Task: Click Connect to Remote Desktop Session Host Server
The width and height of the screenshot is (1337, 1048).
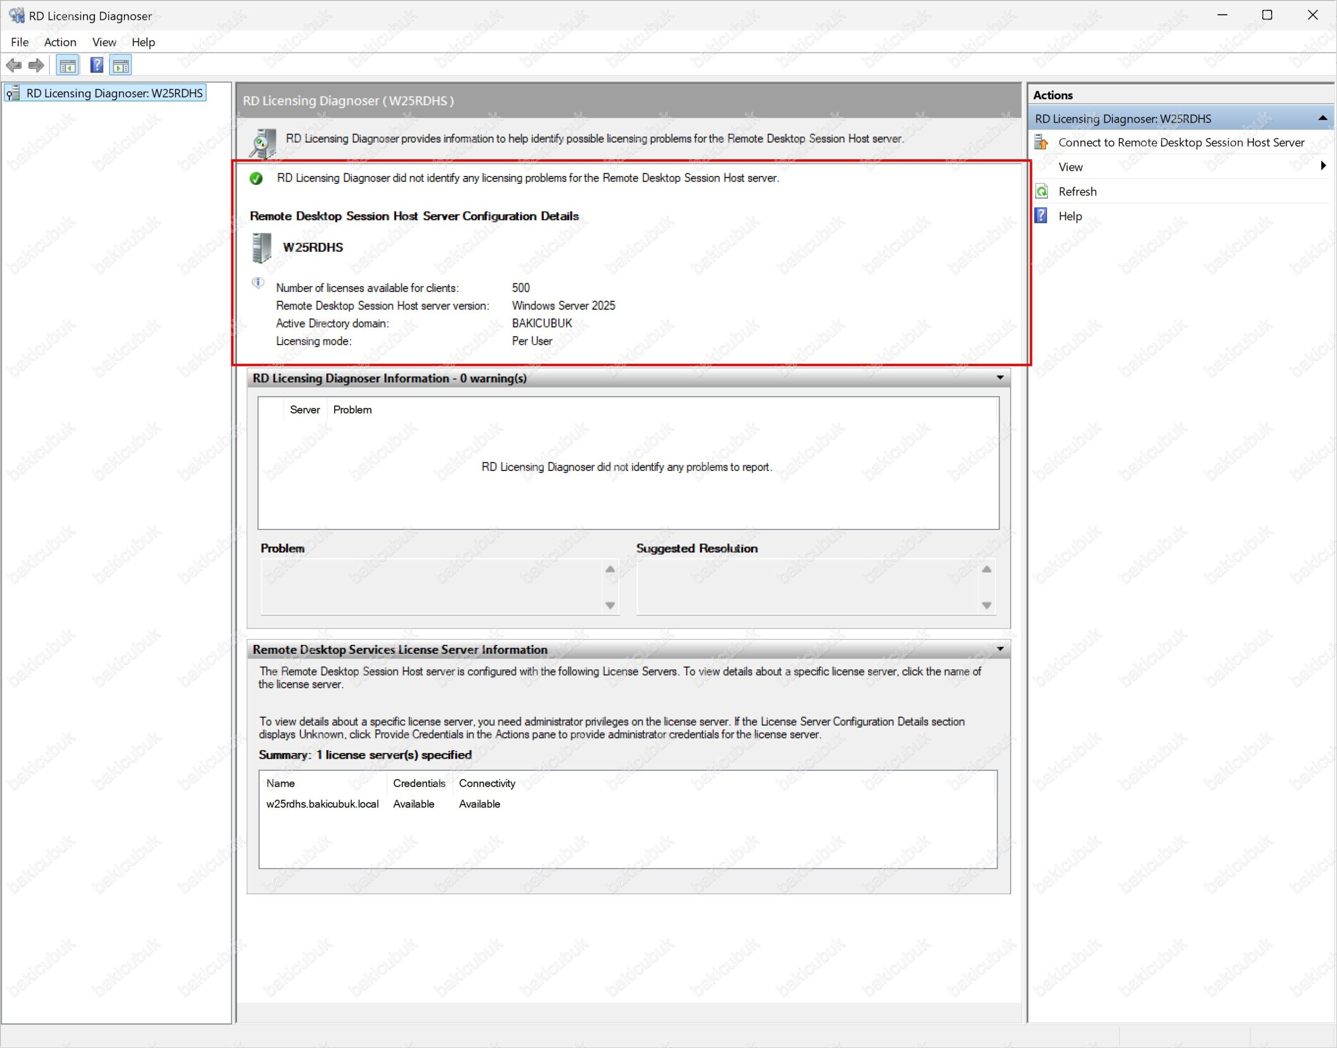Action: (1180, 143)
